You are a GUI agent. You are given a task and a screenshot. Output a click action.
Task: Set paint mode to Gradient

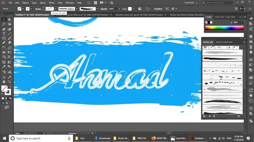pyautogui.click(x=6, y=98)
